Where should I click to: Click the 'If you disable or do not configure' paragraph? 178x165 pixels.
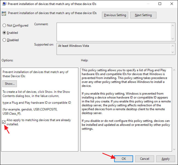[126, 125]
